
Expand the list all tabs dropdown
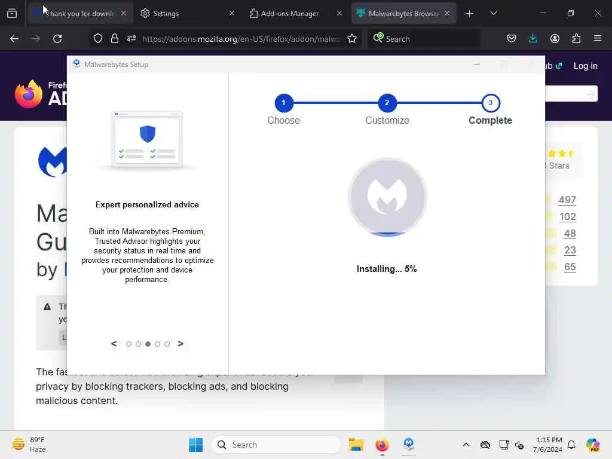[x=494, y=13]
